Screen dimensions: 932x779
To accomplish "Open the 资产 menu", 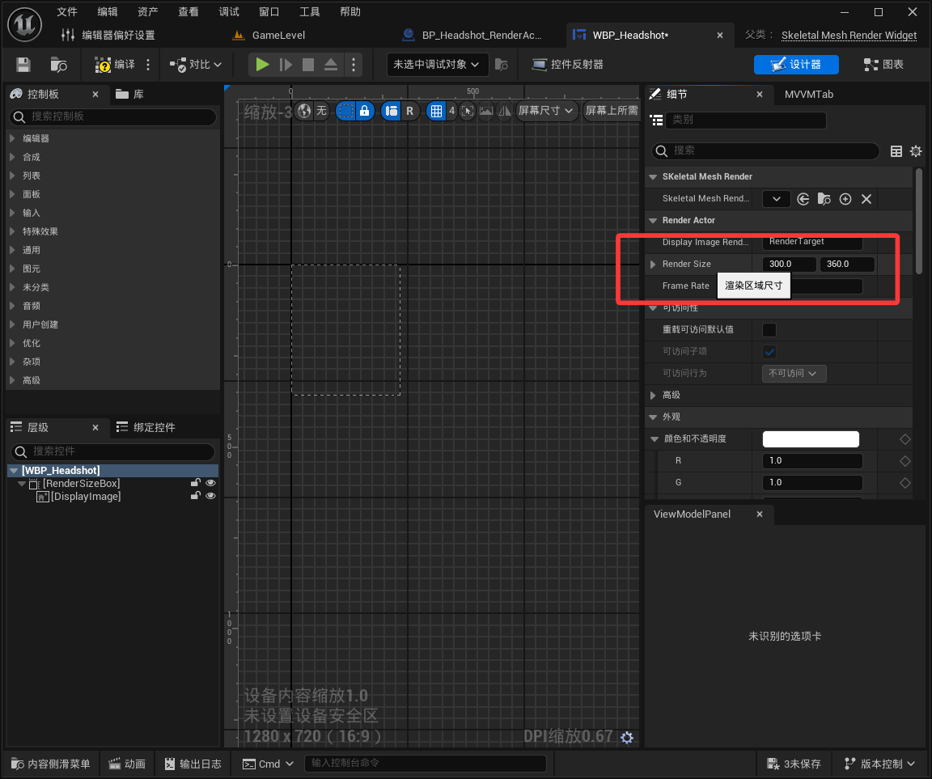I will (148, 12).
